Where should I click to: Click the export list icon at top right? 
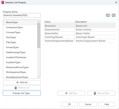click(108, 15)
